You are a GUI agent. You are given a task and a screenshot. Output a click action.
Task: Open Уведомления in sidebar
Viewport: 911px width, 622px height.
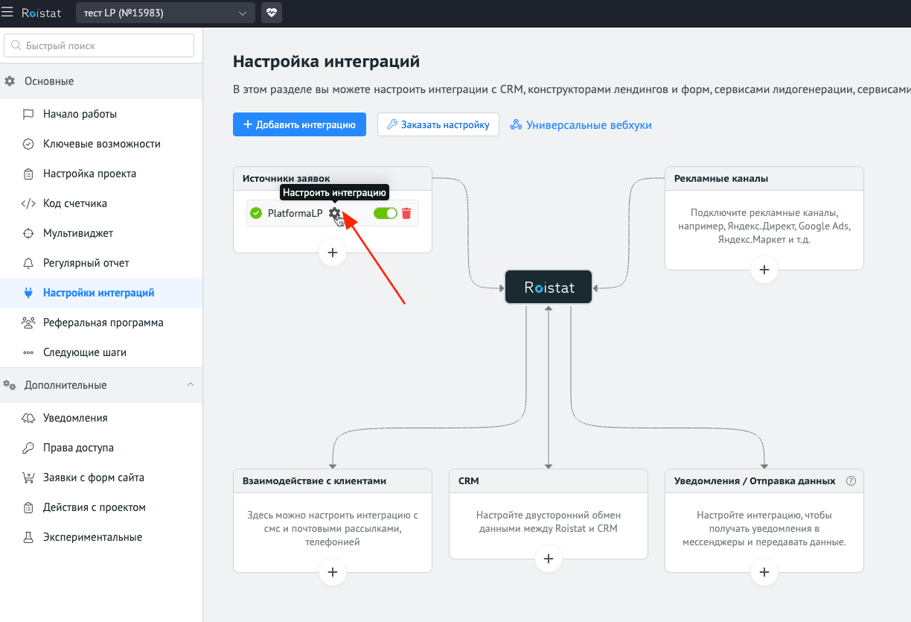pyautogui.click(x=101, y=418)
